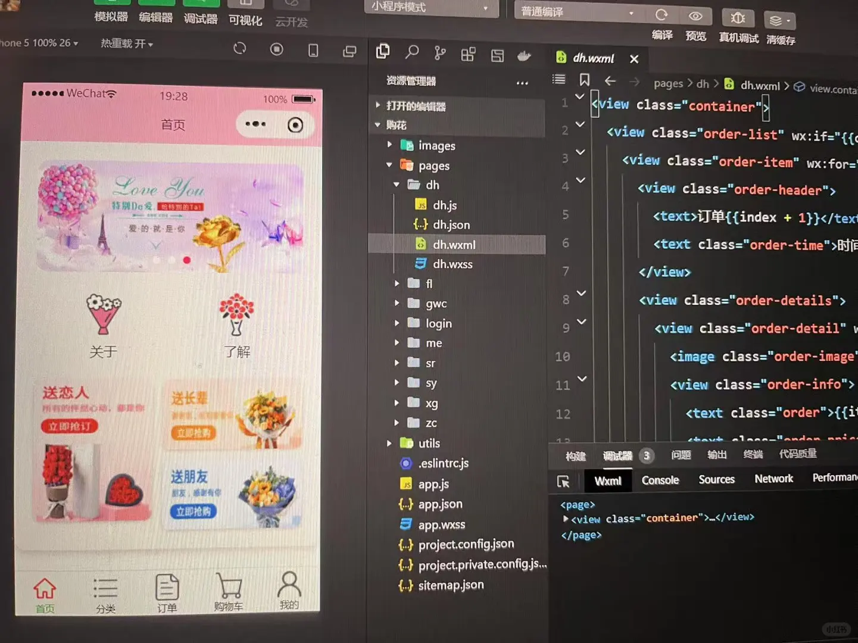Tap the 订单 orders tab in the simulator
The image size is (858, 643).
[167, 594]
